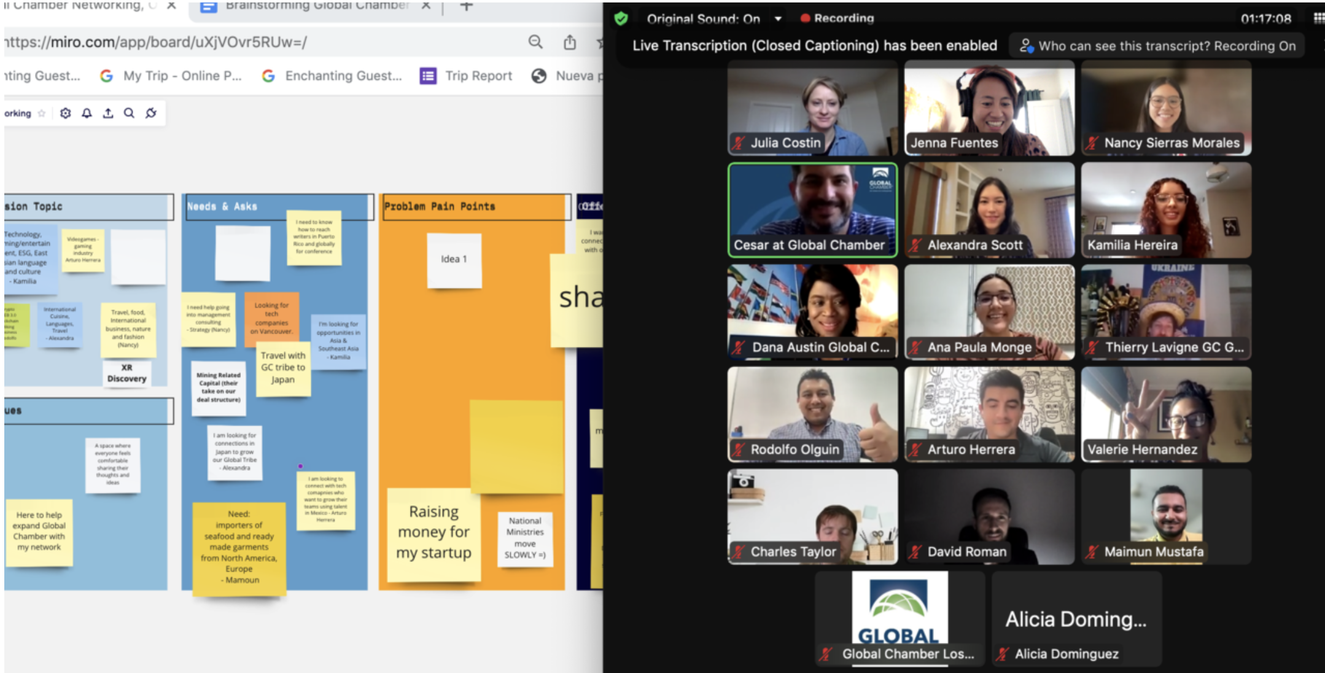
Task: Select National Ministries move SLOWLY note
Action: 525,539
